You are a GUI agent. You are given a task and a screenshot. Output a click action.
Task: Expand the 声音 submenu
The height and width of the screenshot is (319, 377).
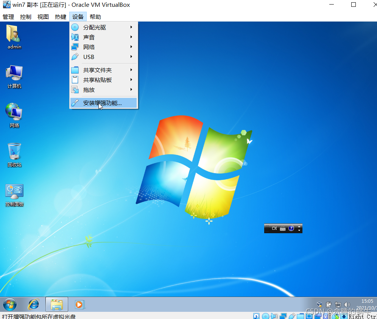click(104, 37)
